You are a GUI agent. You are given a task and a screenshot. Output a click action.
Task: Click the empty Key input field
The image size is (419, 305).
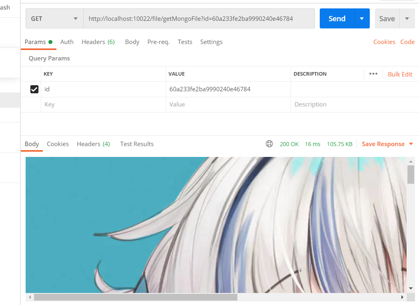coord(103,104)
